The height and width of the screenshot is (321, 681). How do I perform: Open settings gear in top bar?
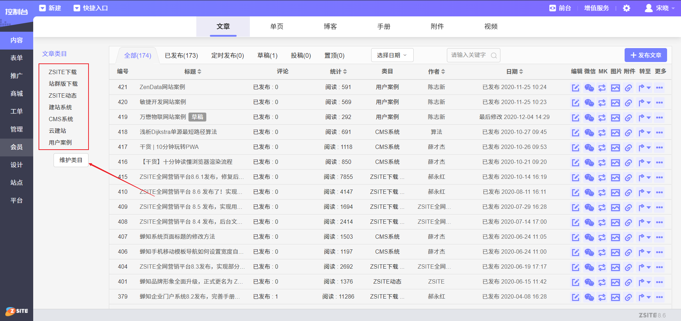point(626,8)
